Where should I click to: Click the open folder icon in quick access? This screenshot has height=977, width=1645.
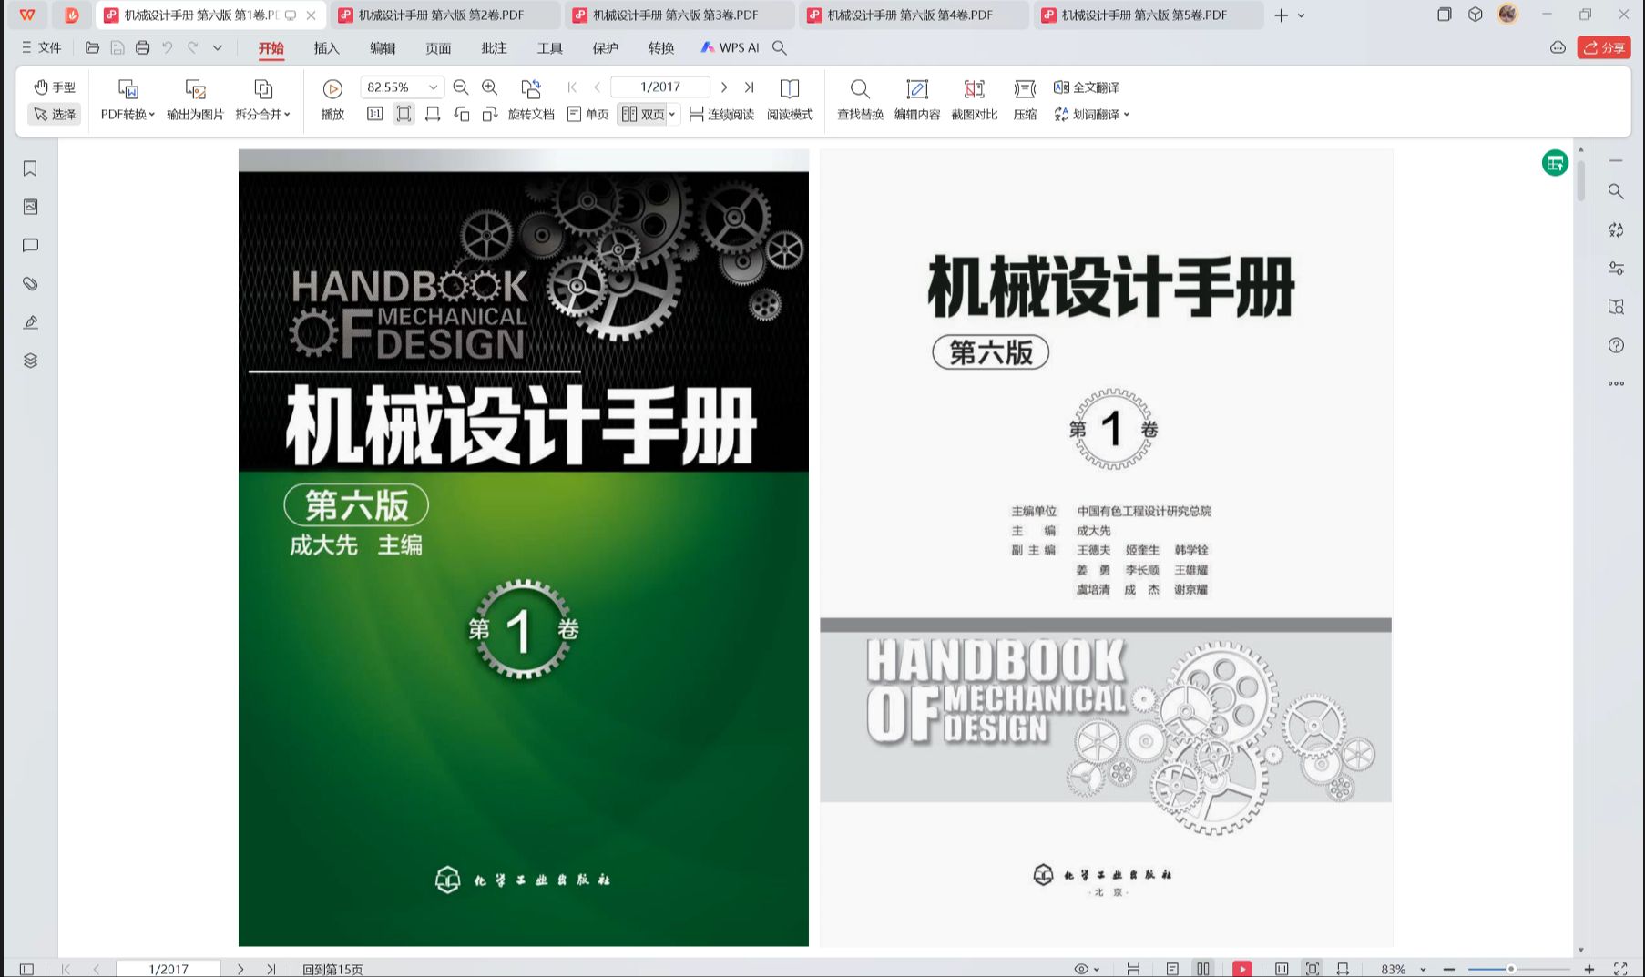coord(92,47)
